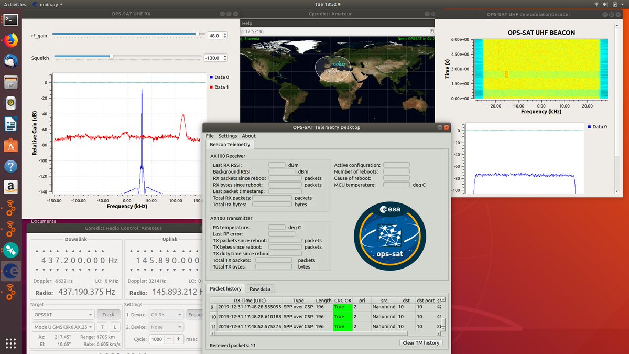Show Applications grid in the dock
Viewport: 629px width, 354px height.
pos(10,344)
